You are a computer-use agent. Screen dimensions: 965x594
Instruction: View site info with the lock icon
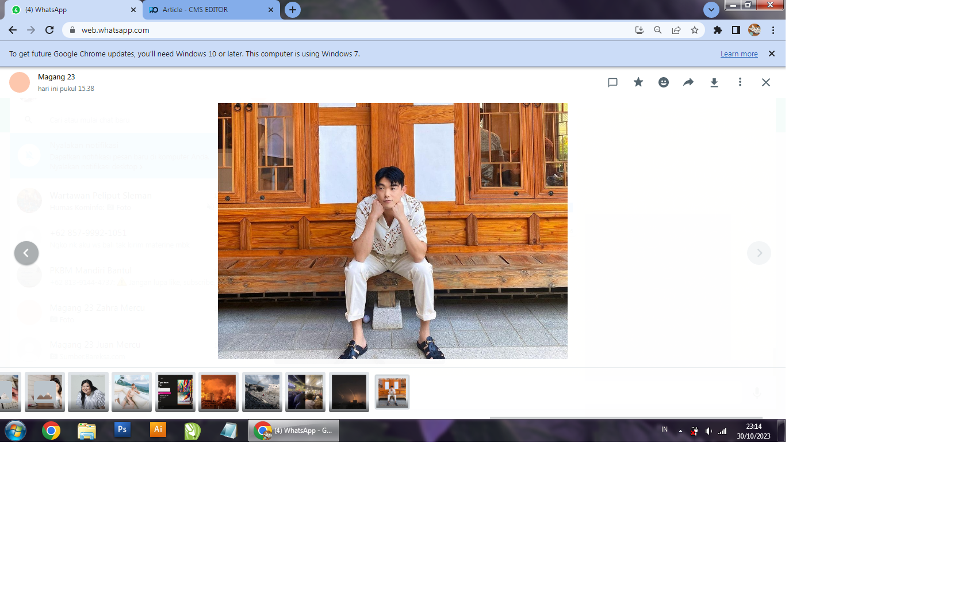[x=72, y=30]
